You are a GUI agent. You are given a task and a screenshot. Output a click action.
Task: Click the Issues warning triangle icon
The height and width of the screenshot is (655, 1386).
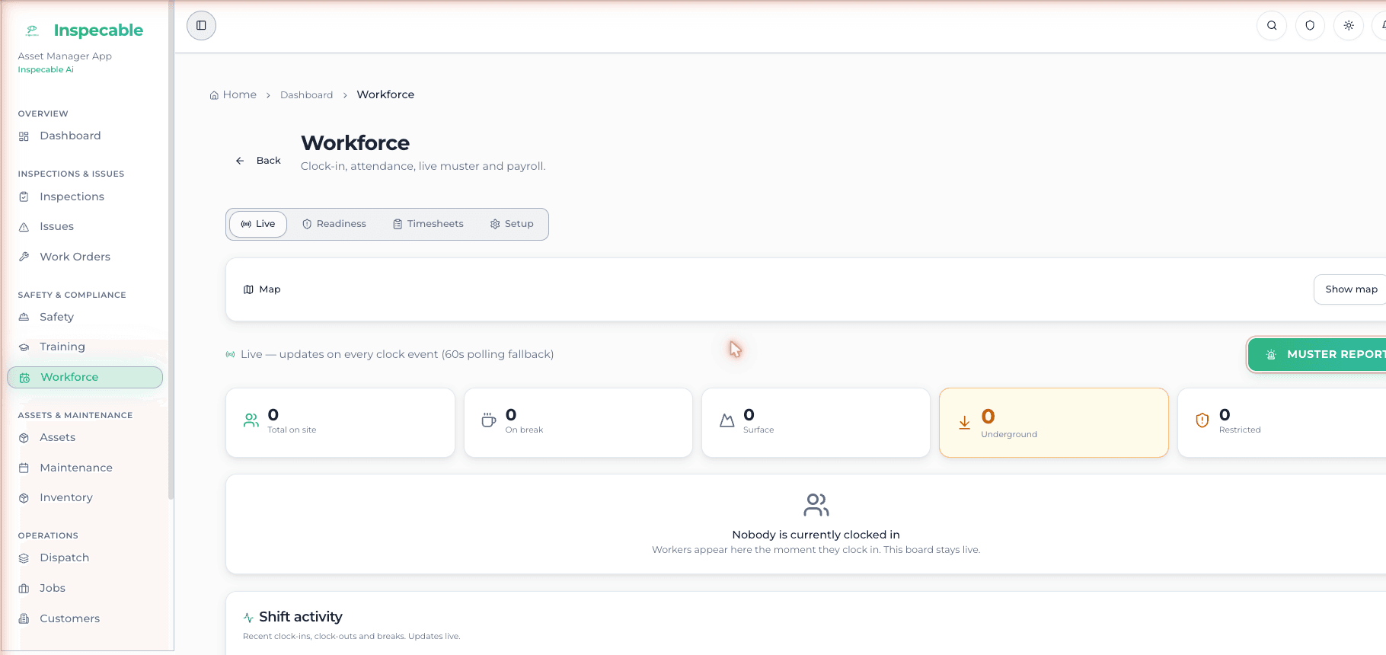24,227
